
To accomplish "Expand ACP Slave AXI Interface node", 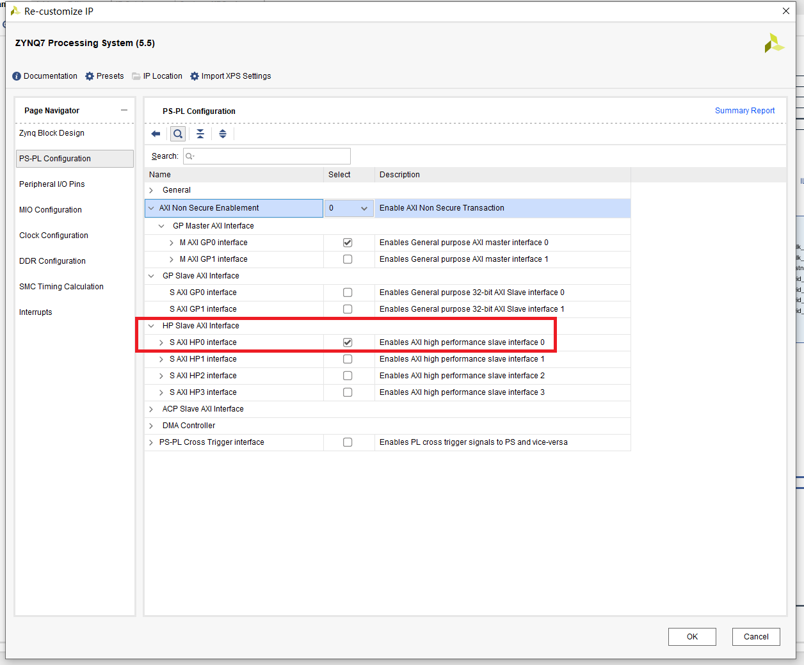I will pos(151,409).
